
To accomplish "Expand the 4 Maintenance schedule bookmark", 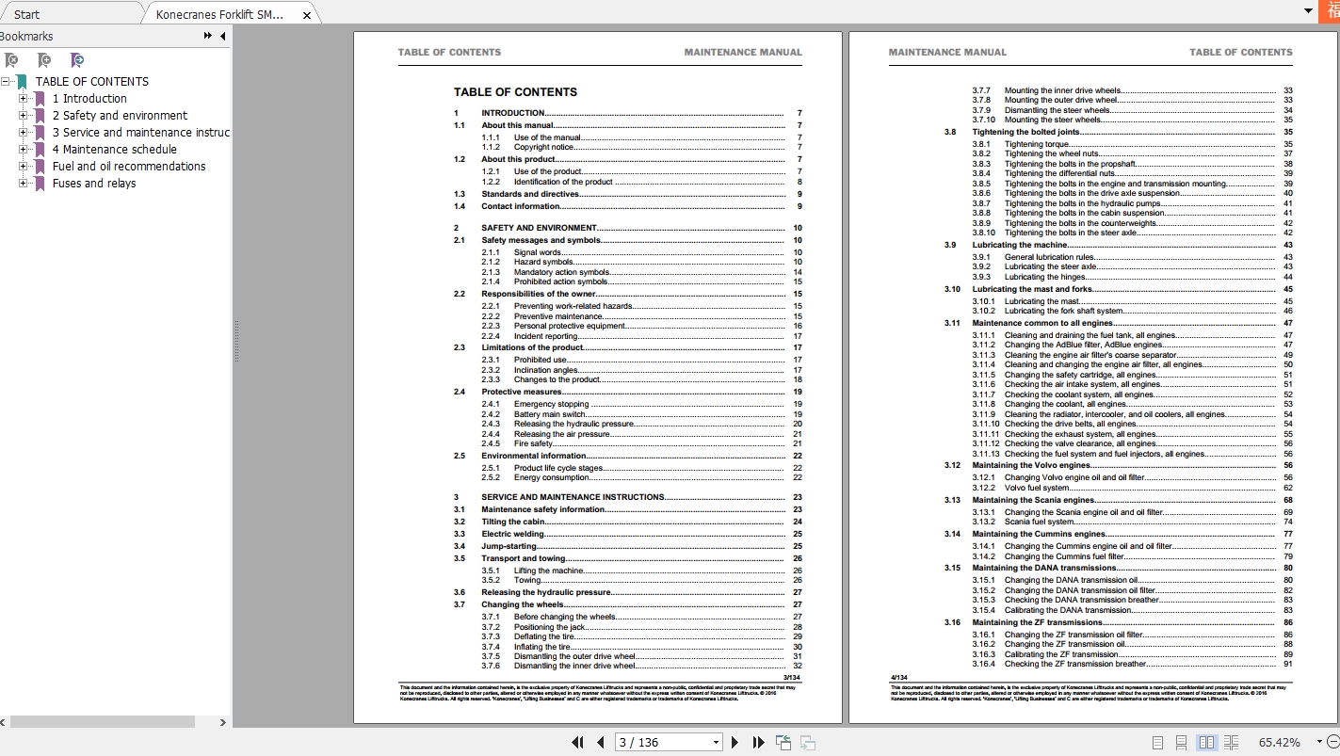I will pos(23,149).
